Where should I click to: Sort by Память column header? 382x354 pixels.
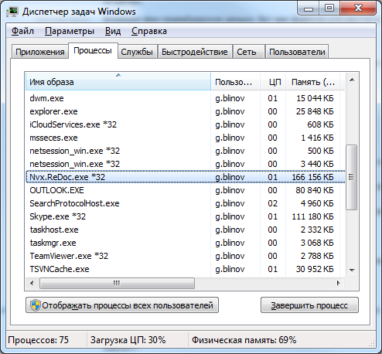[x=313, y=82]
